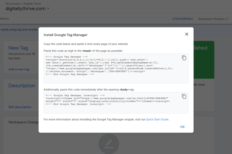This screenshot has width=232, height=154.
Task: Click the pencil edit icon in Workspace Changes
Action: 109,144
